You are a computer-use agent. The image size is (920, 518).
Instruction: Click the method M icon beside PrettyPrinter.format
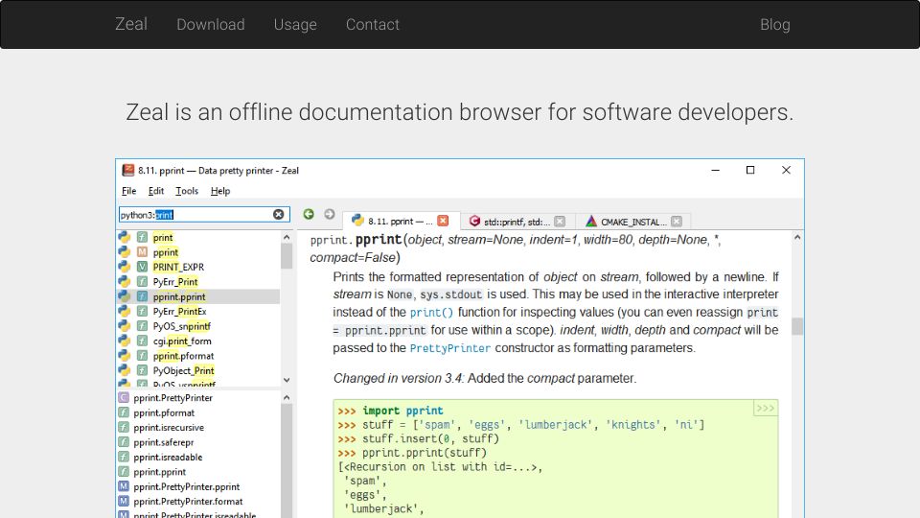(124, 501)
